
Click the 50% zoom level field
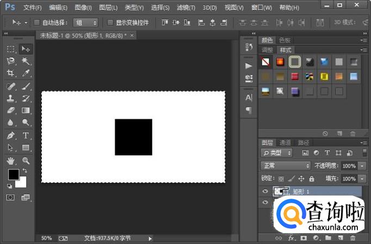pos(47,238)
